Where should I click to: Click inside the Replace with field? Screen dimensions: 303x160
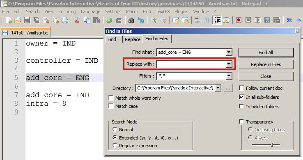pyautogui.click(x=191, y=64)
